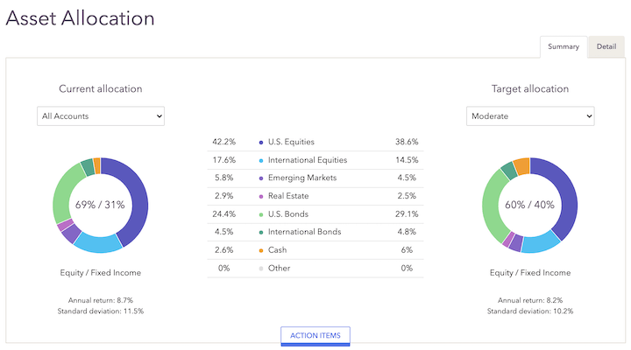Click the International Bonds legend dot
This screenshot has width=631, height=350.
[x=262, y=232]
